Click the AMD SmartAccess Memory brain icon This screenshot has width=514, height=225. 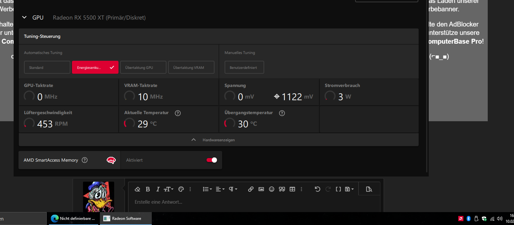coord(111,160)
